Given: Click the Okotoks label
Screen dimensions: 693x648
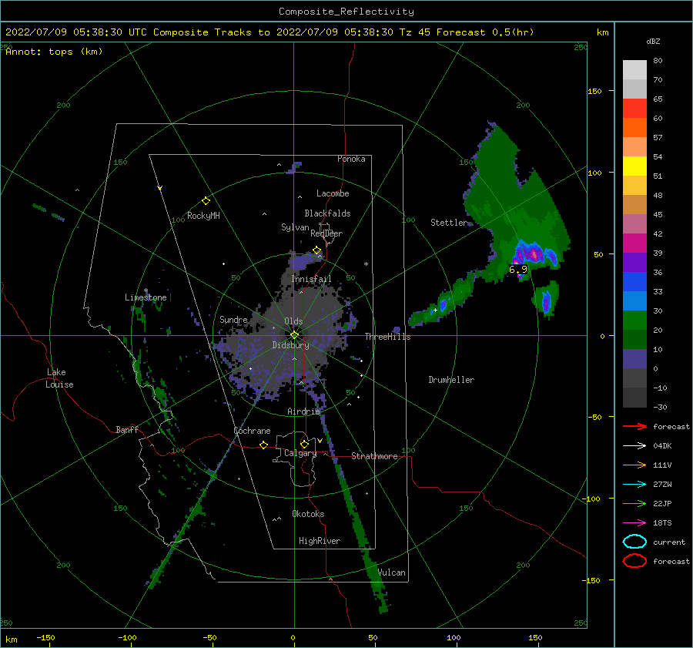Looking at the screenshot, I should 308,514.
